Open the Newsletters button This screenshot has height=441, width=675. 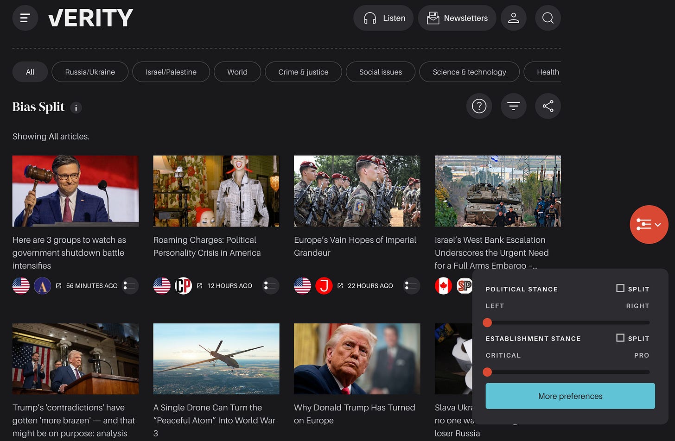457,18
